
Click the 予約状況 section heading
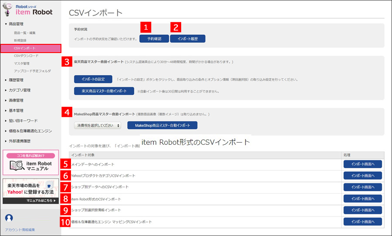click(x=81, y=30)
